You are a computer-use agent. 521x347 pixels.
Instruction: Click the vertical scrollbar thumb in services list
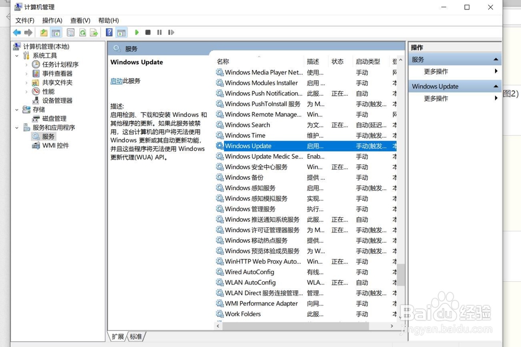click(401, 275)
